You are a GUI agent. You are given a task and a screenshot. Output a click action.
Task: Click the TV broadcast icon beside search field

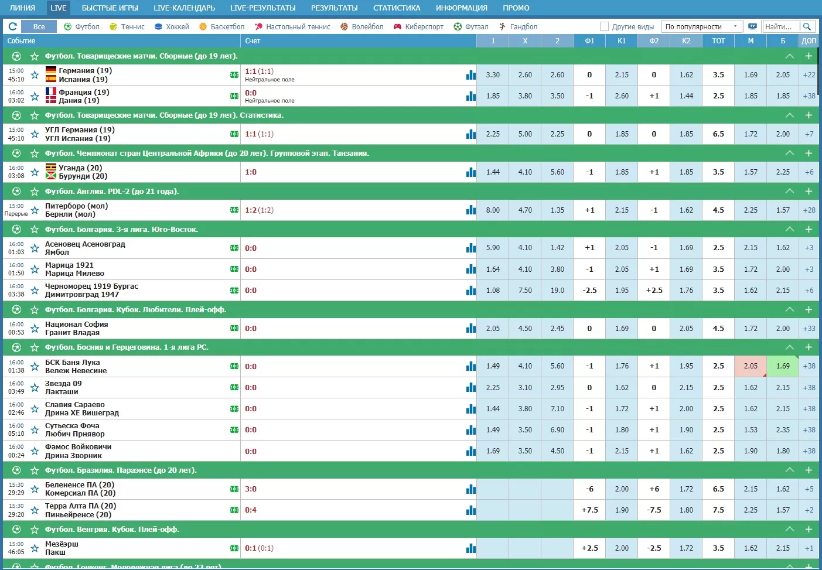coord(752,26)
